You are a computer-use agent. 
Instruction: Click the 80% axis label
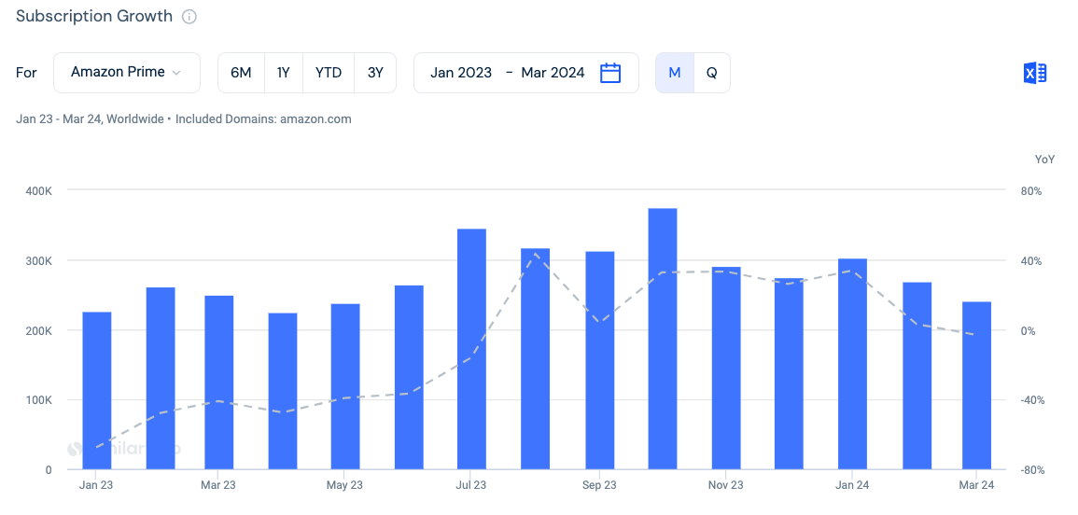(x=1031, y=190)
